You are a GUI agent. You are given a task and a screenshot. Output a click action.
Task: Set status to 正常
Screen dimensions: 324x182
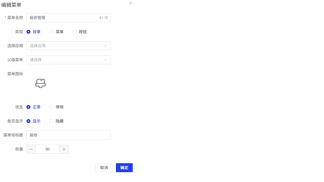(x=28, y=107)
